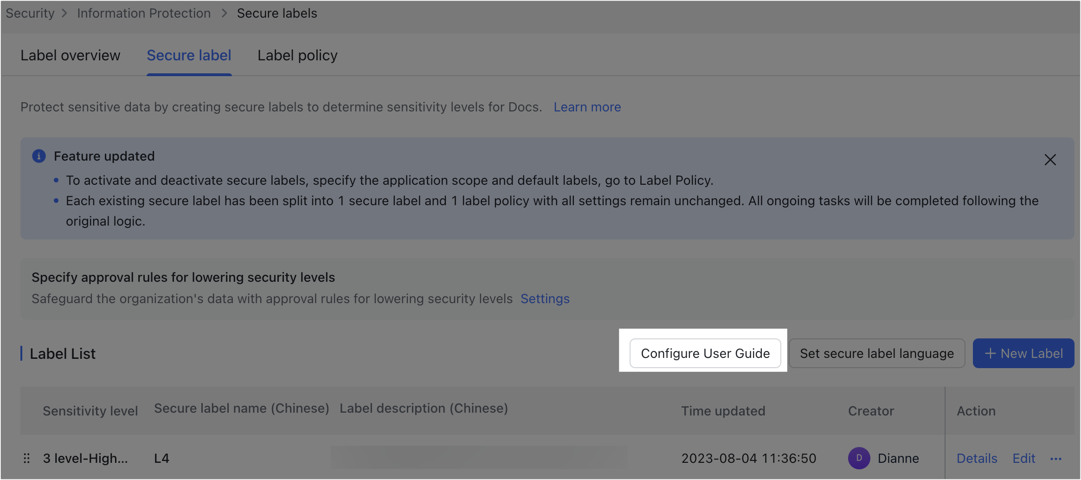The width and height of the screenshot is (1081, 480).
Task: Open Settings for approval rules
Action: coord(545,298)
